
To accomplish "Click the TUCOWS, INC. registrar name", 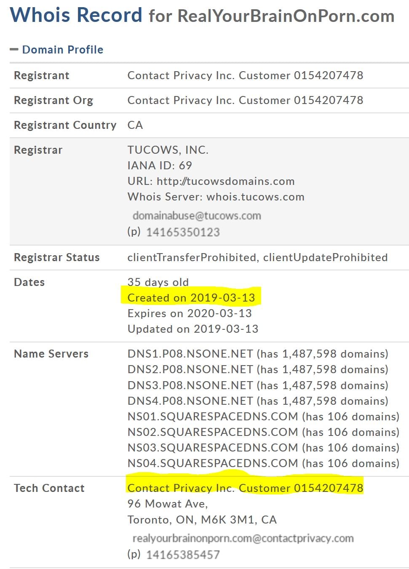I will tap(168, 150).
